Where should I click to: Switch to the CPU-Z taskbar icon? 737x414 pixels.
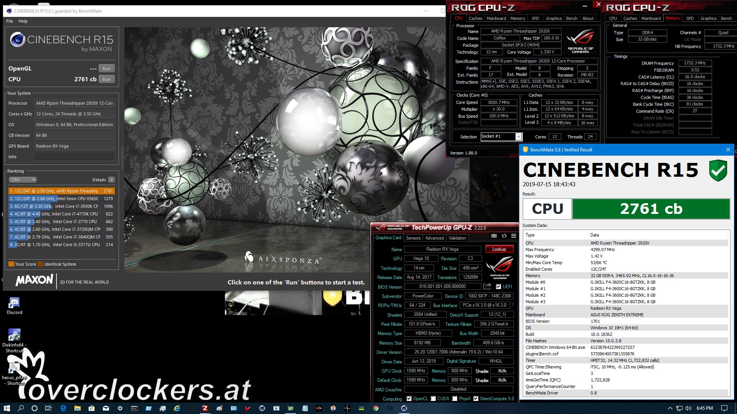[205, 408]
